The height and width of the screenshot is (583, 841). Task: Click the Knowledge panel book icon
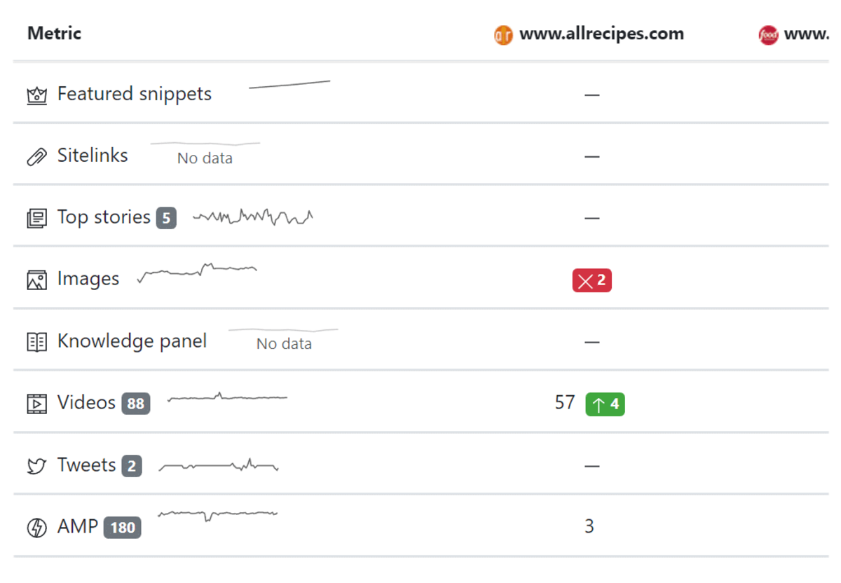[36, 342]
